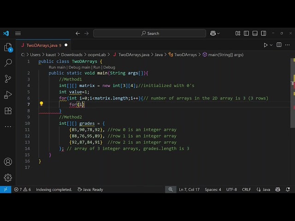Change encoding via UTF-8
The image size is (295, 221).
[231, 189]
